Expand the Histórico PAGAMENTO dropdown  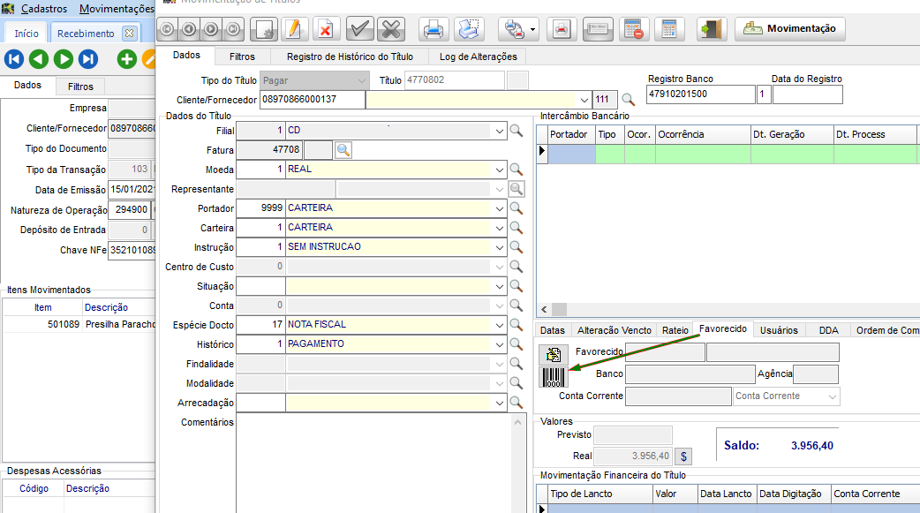pos(500,344)
